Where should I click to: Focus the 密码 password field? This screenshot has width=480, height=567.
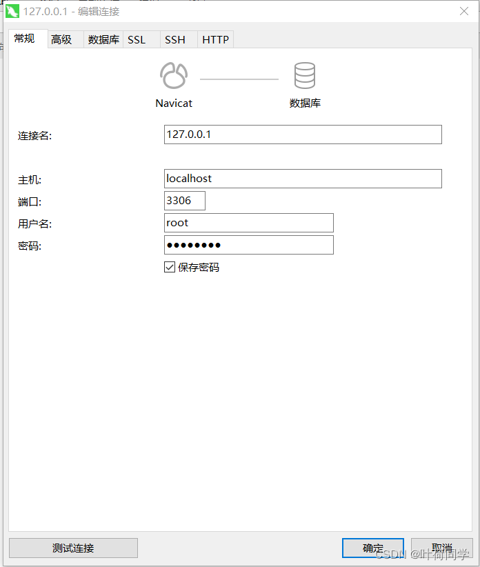click(x=249, y=245)
